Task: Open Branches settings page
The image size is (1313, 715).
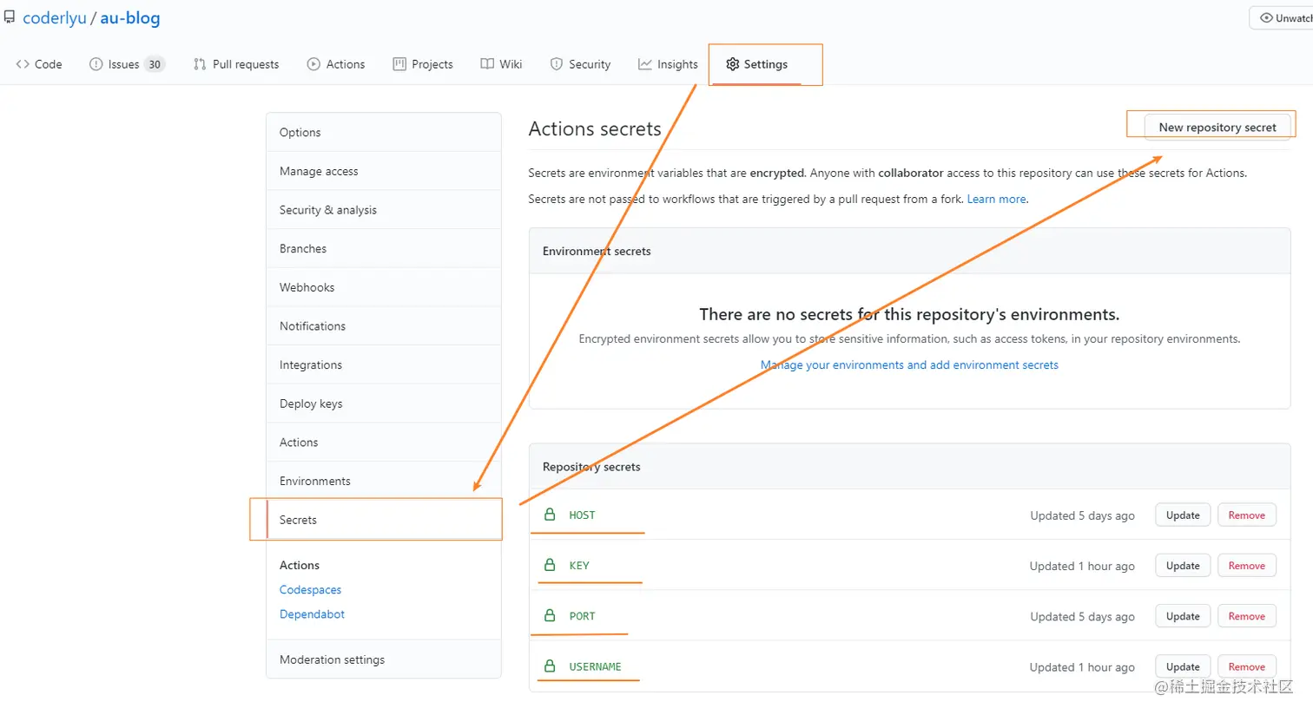Action: point(384,248)
